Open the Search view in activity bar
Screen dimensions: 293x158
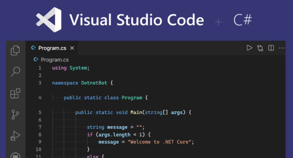tap(15, 72)
